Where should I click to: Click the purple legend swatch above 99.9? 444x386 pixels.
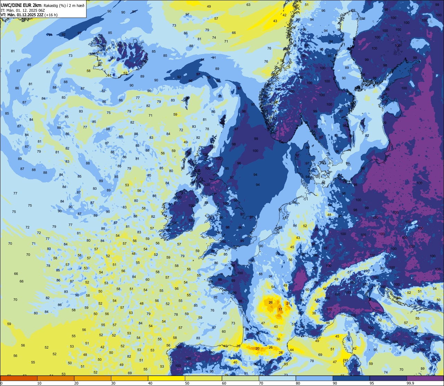pos(425,378)
